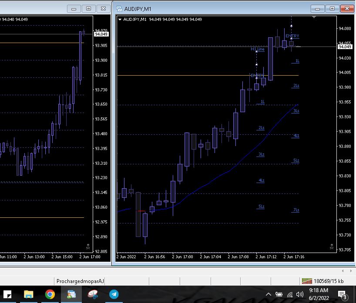Show hidden system tray icons chevron

(269, 294)
